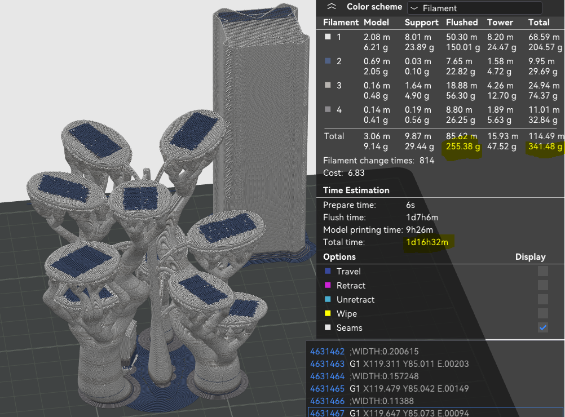This screenshot has height=417, width=565.
Task: Click filament 3 color swatch
Action: 328,85
